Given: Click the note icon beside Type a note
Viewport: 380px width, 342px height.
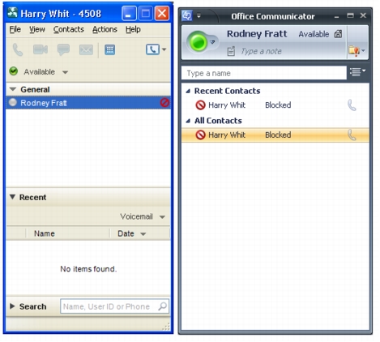Looking at the screenshot, I should point(231,51).
